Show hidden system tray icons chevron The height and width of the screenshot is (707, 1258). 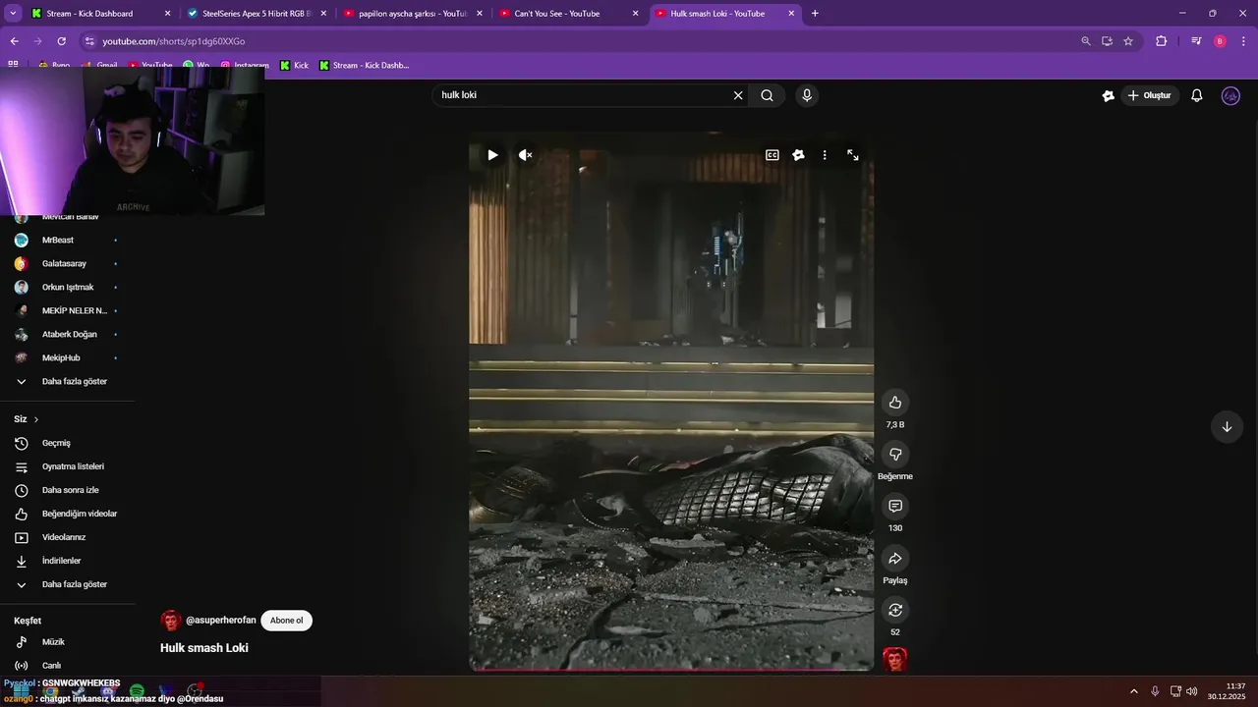click(1133, 691)
